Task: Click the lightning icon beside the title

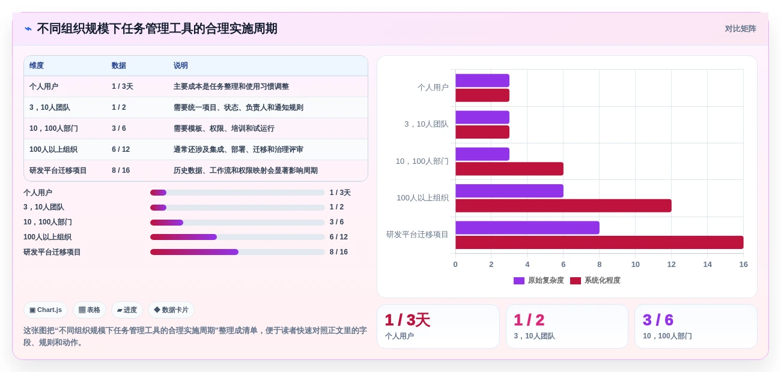Action: (28, 29)
